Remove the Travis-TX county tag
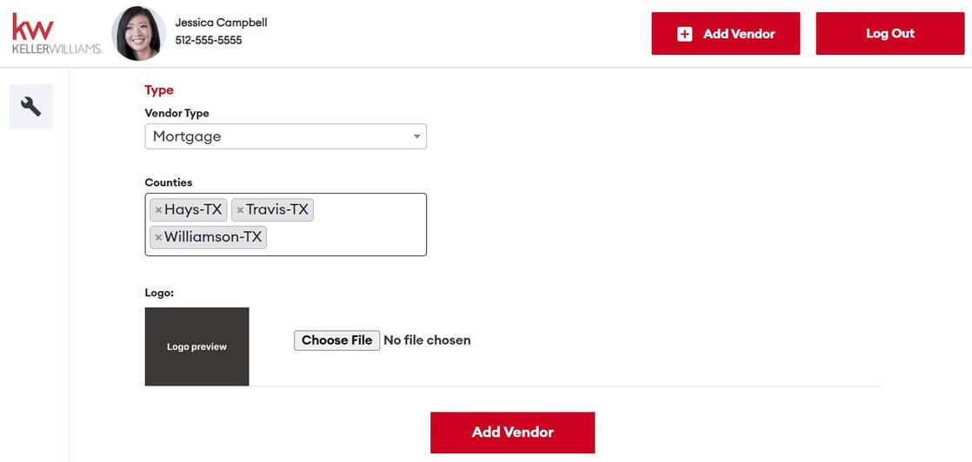This screenshot has height=462, width=972. click(240, 210)
